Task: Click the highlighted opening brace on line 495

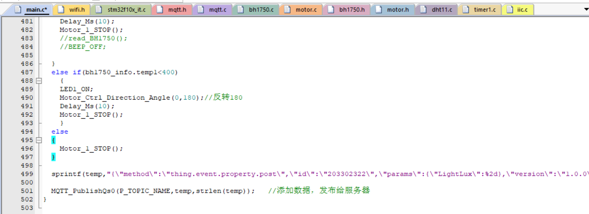Action: click(53, 140)
